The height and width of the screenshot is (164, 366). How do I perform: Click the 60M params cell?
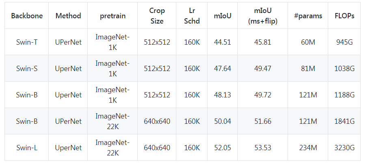coord(308,42)
